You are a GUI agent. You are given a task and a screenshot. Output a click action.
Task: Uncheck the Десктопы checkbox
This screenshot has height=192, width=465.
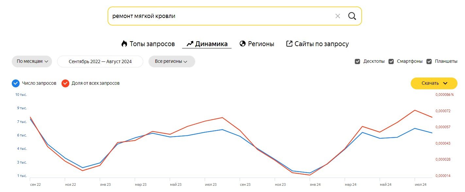[x=357, y=61]
